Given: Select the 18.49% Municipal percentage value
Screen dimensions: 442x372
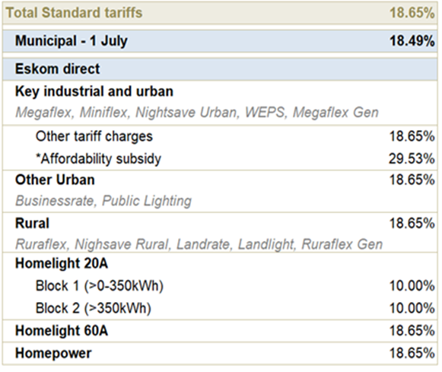Looking at the screenshot, I should (x=412, y=41).
